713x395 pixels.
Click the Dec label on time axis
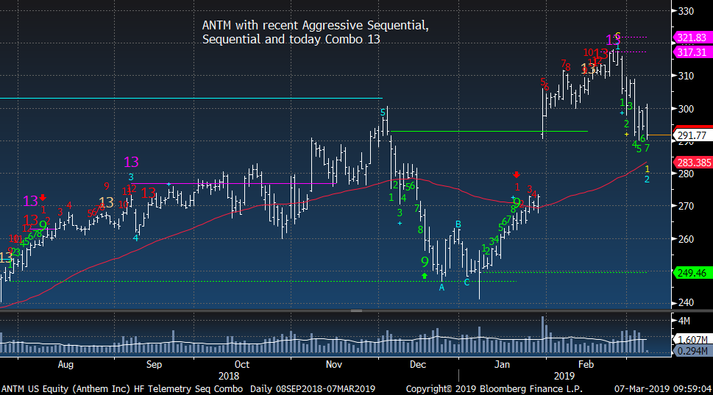[417, 365]
